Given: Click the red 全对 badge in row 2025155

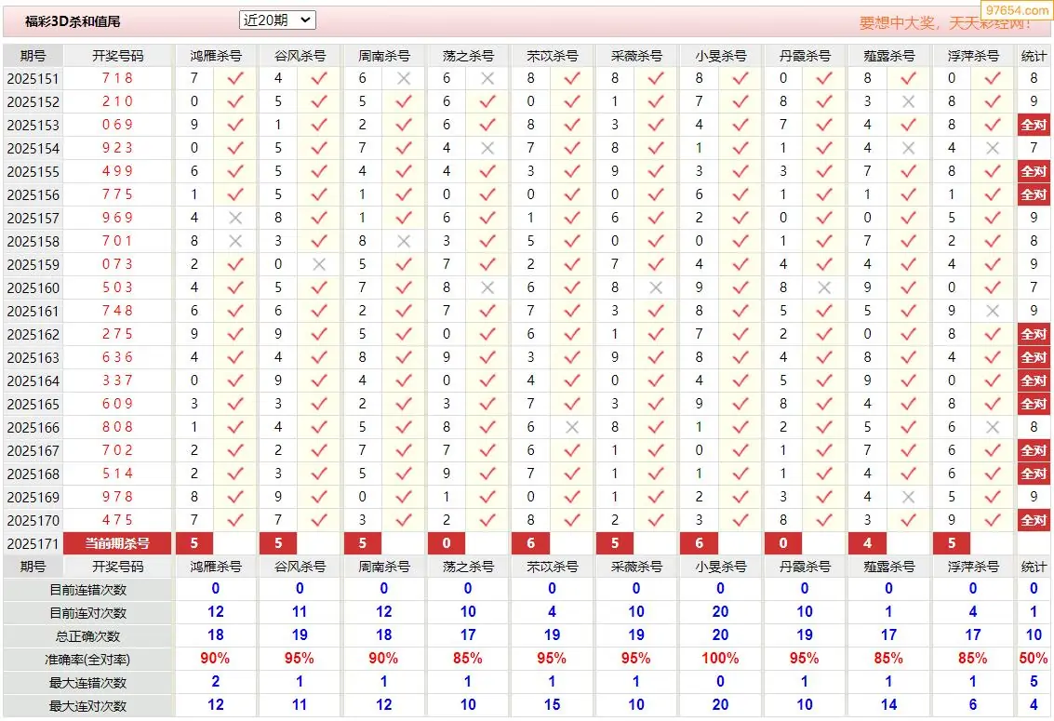Looking at the screenshot, I should point(1034,171).
